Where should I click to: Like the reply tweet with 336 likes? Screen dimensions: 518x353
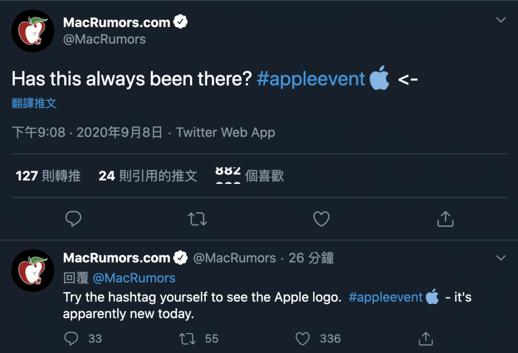(x=303, y=339)
